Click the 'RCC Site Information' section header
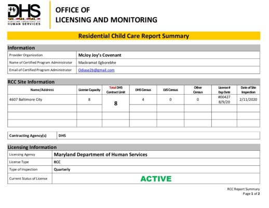The height and width of the screenshot is (208, 269). [x=133, y=82]
